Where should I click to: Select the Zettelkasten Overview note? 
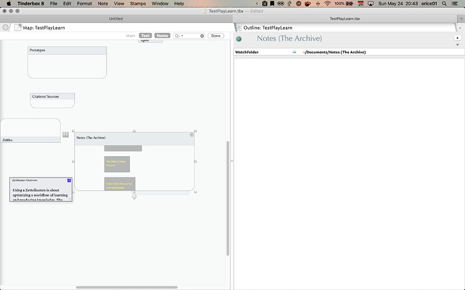(40, 190)
